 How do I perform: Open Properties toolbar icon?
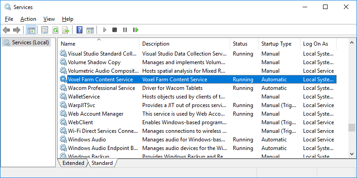click(44, 30)
